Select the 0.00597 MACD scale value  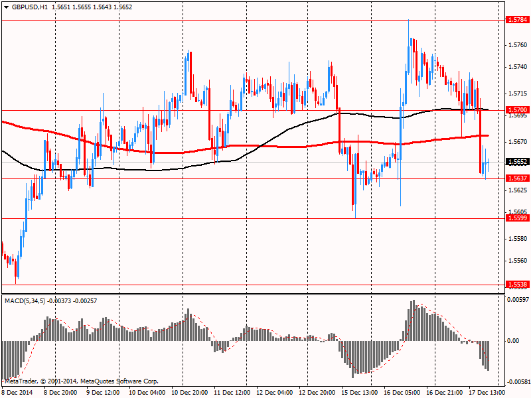(x=518, y=300)
